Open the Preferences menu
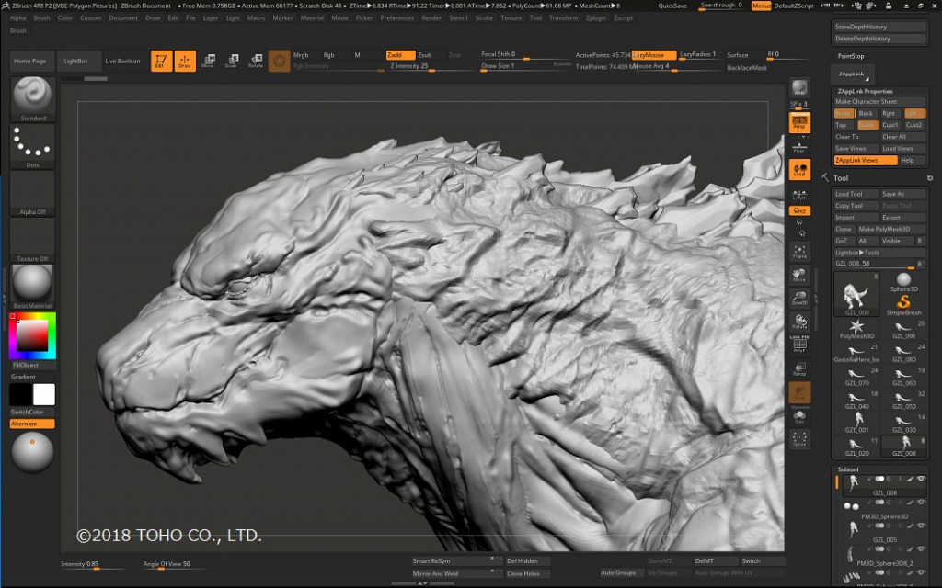Image resolution: width=942 pixels, height=588 pixels. click(397, 18)
